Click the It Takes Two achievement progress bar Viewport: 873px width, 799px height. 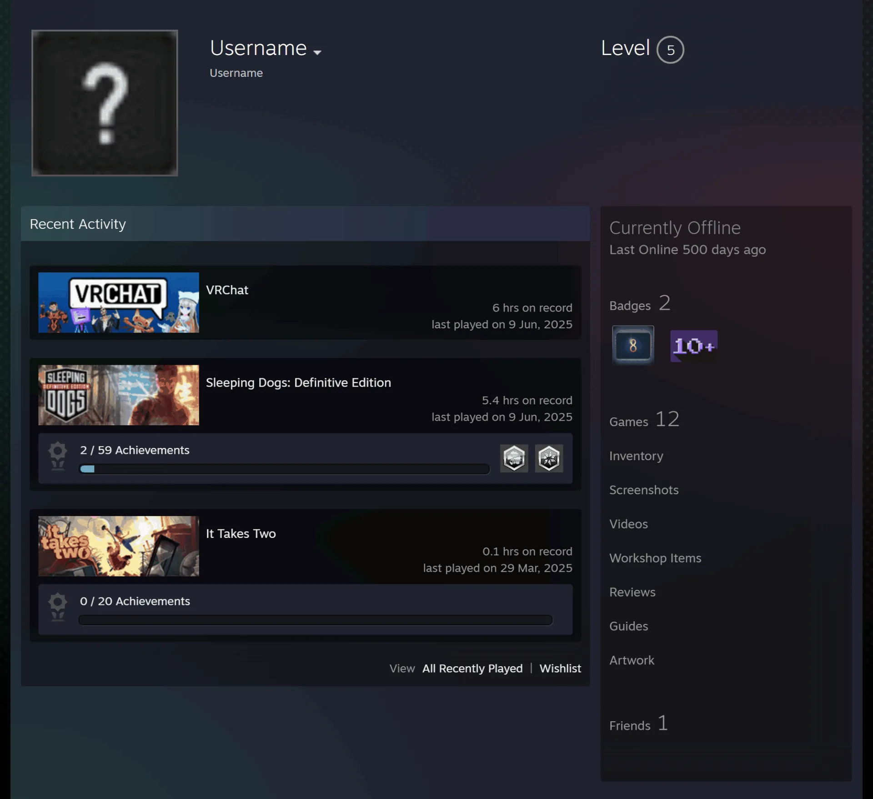click(x=316, y=620)
